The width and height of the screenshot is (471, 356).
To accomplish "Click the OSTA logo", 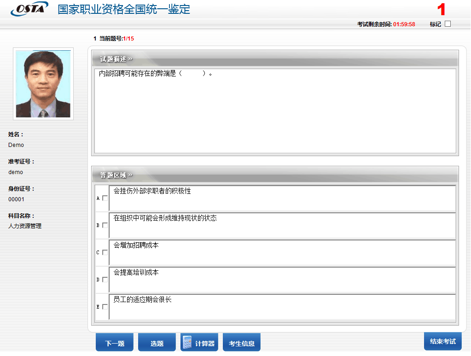I will point(29,9).
